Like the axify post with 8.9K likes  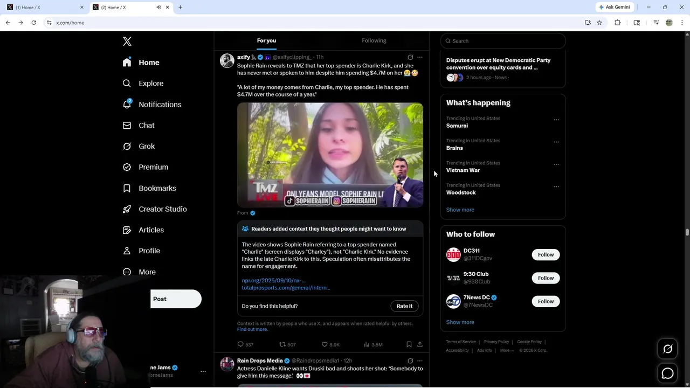pyautogui.click(x=325, y=344)
